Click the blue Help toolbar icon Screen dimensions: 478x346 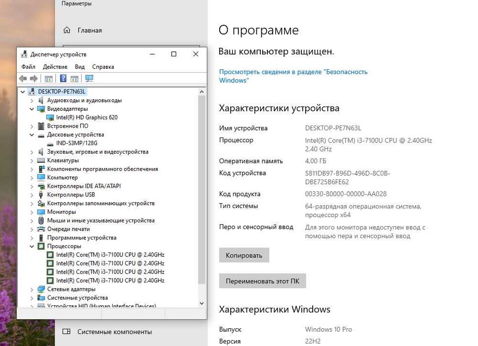(x=63, y=79)
